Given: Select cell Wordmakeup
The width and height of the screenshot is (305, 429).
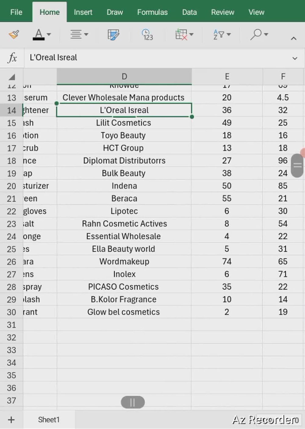Looking at the screenshot, I should (124, 262).
